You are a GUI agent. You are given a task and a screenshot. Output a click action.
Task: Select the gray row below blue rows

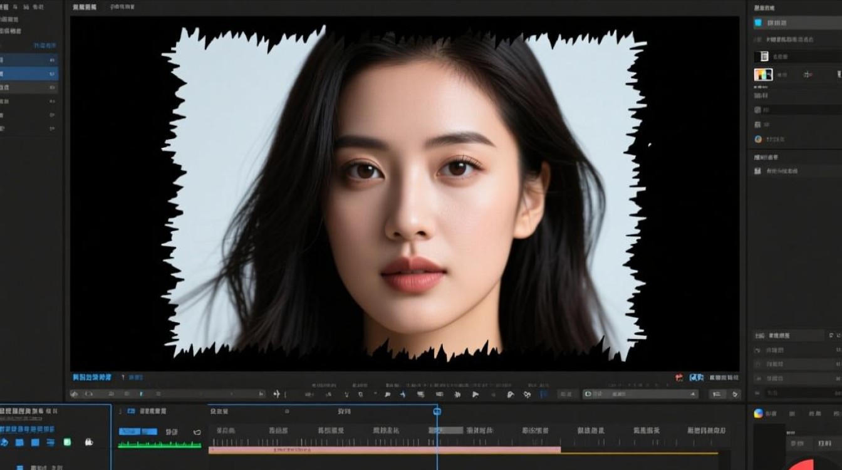coord(29,88)
